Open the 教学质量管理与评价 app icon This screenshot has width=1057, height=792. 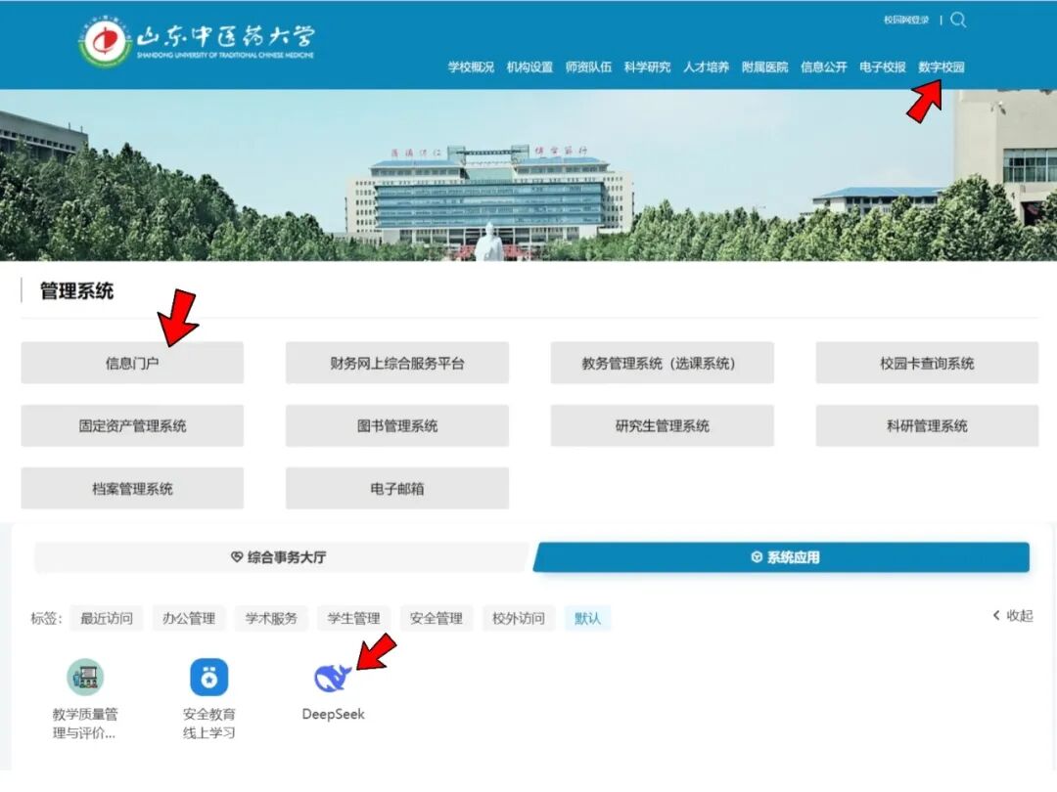click(x=85, y=677)
